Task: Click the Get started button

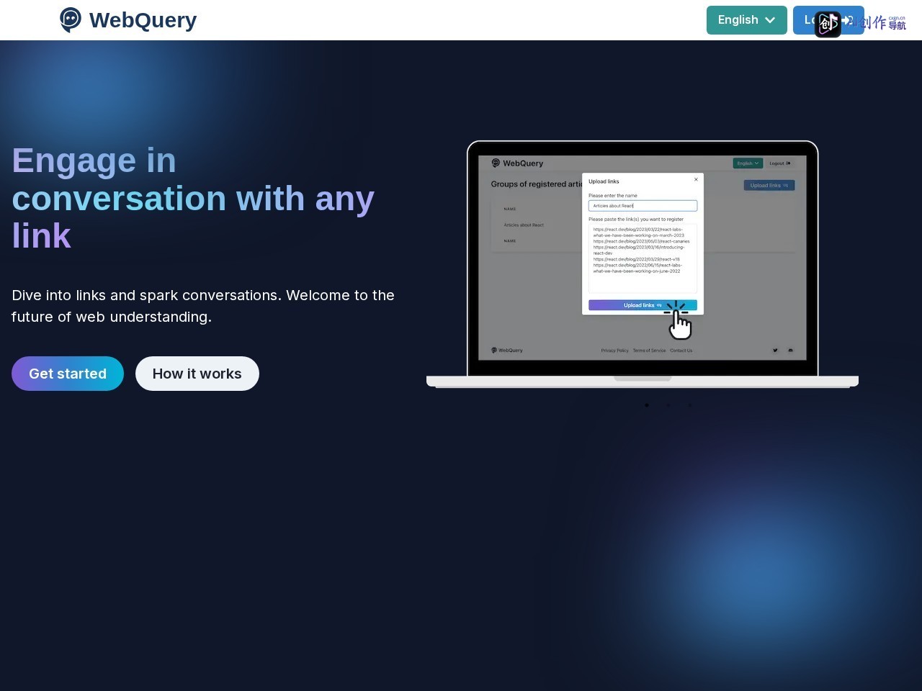Action: pyautogui.click(x=68, y=374)
